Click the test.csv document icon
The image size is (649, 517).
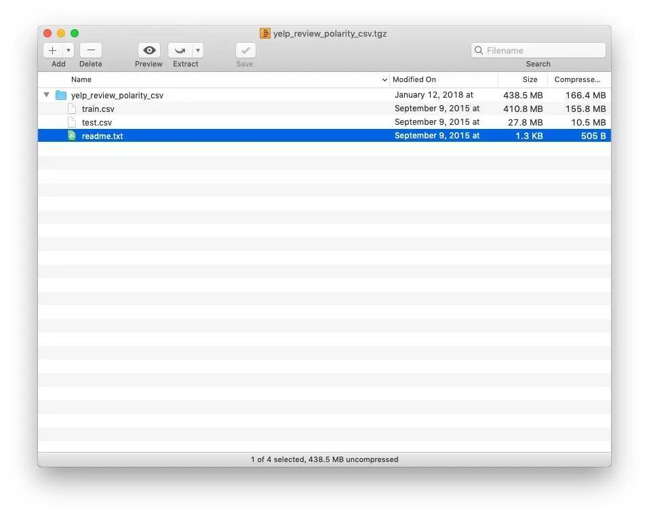[x=72, y=123]
